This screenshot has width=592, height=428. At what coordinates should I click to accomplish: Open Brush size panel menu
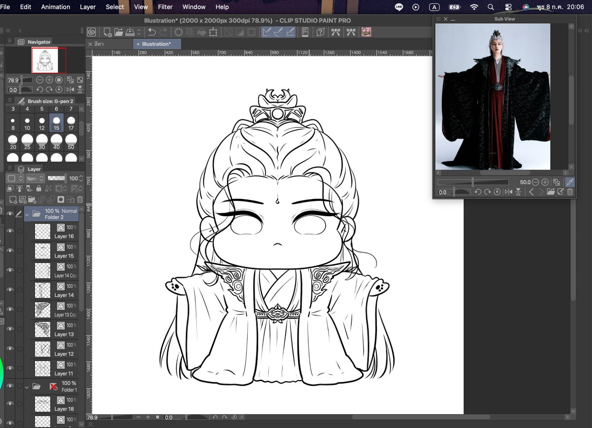(9, 100)
